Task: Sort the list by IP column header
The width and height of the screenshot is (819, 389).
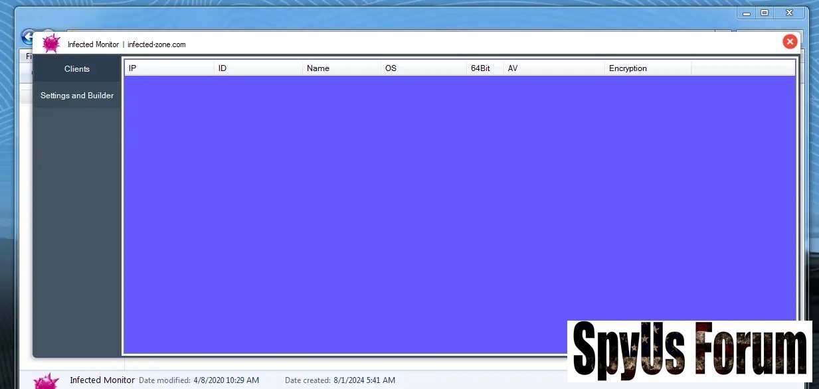Action: [x=169, y=68]
